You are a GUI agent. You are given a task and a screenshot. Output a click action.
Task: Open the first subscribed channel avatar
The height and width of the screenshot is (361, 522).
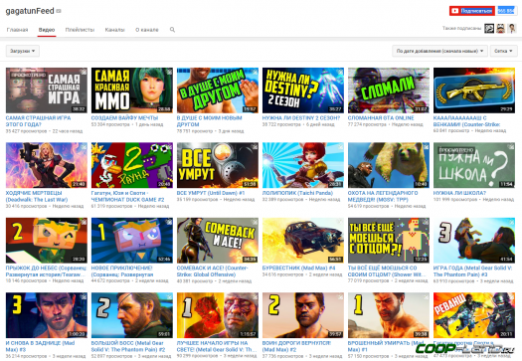point(489,29)
